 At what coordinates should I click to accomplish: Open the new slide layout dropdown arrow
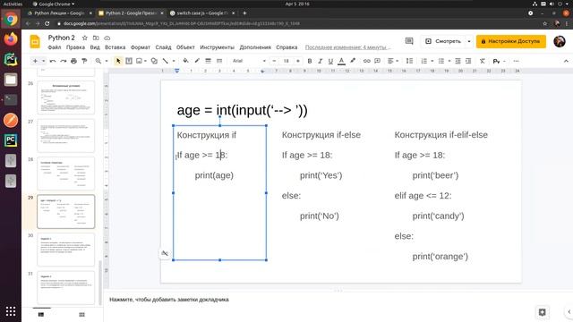(44, 61)
